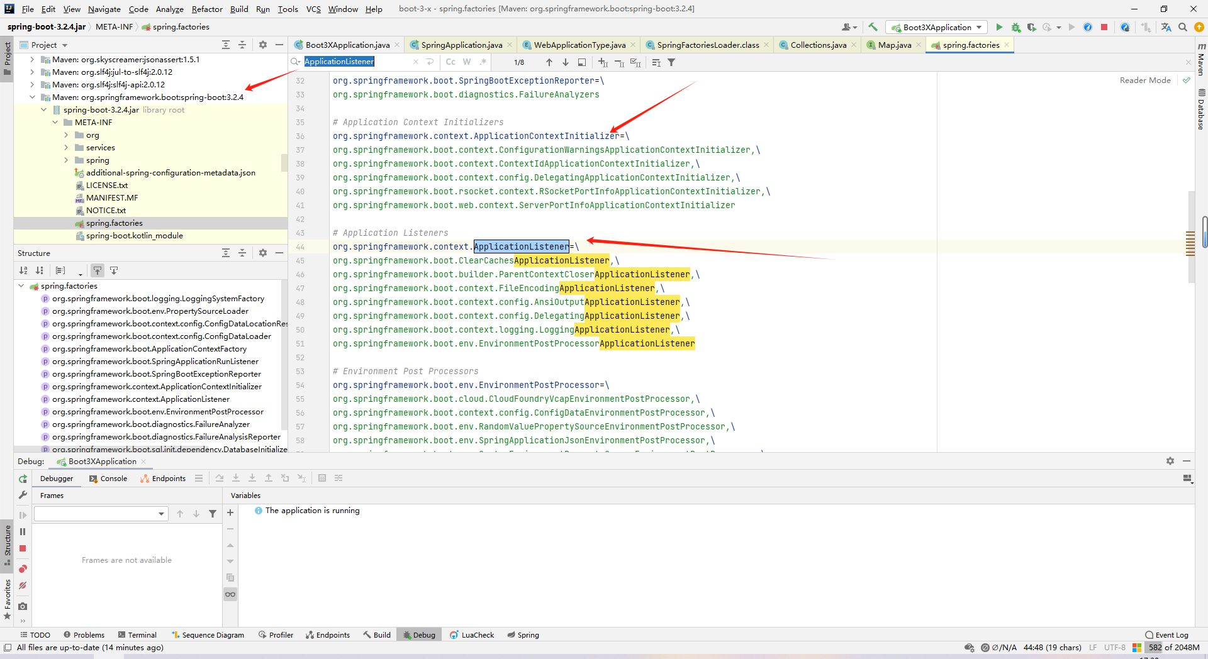Toggle Words option in search bar

[x=467, y=62]
